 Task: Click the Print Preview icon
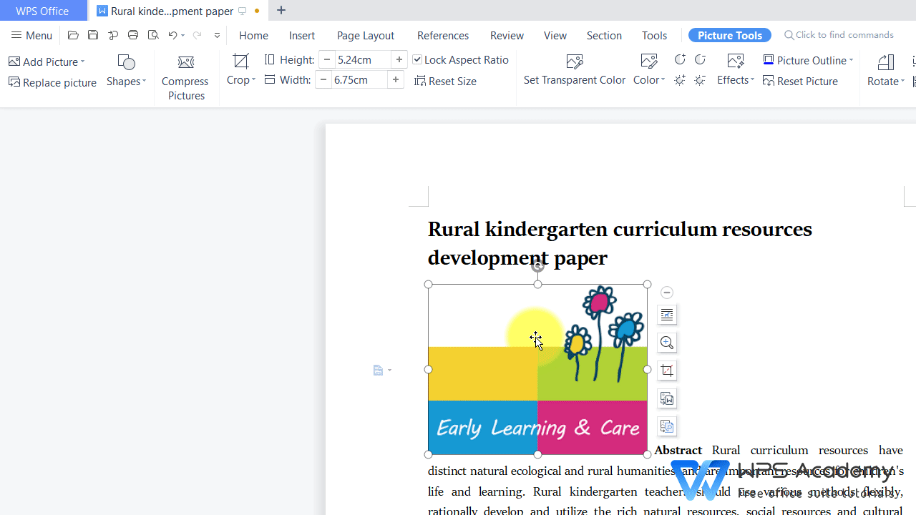[x=153, y=35]
